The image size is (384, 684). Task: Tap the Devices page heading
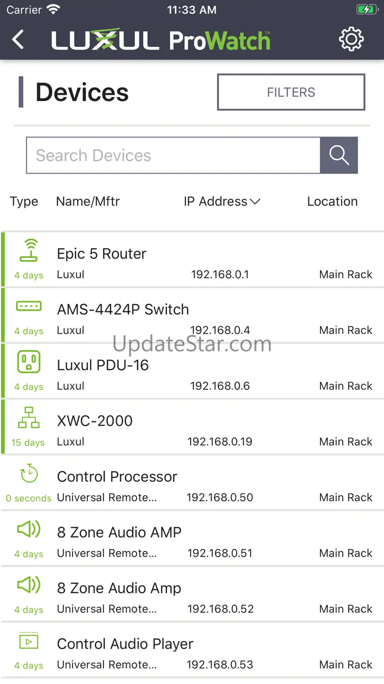point(82,92)
